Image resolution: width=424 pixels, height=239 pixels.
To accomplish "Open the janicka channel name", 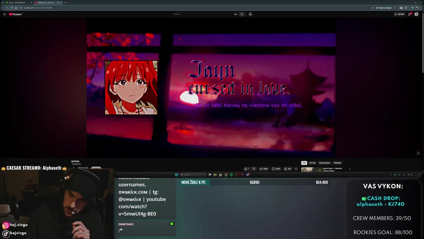I will [75, 161].
